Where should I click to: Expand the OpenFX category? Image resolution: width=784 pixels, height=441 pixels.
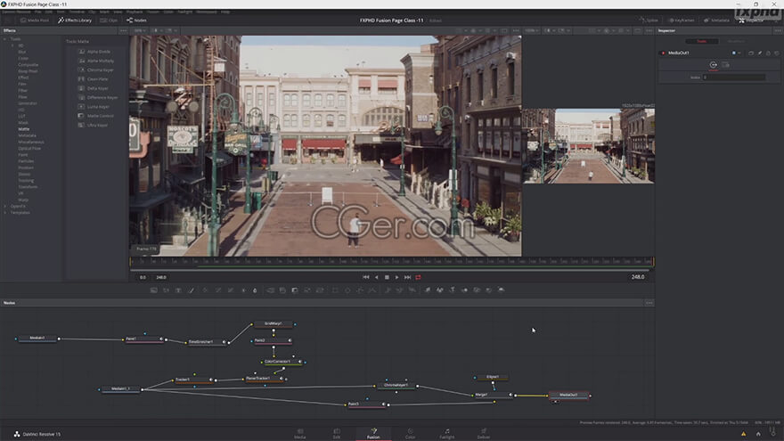[5, 206]
